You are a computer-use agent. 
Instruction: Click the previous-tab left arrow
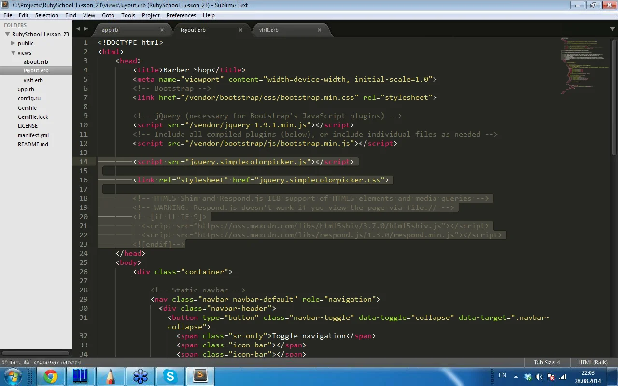78,29
